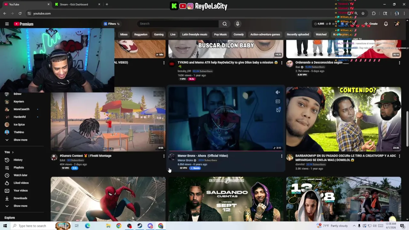Open the YouTube hamburger guide menu

coord(7,24)
